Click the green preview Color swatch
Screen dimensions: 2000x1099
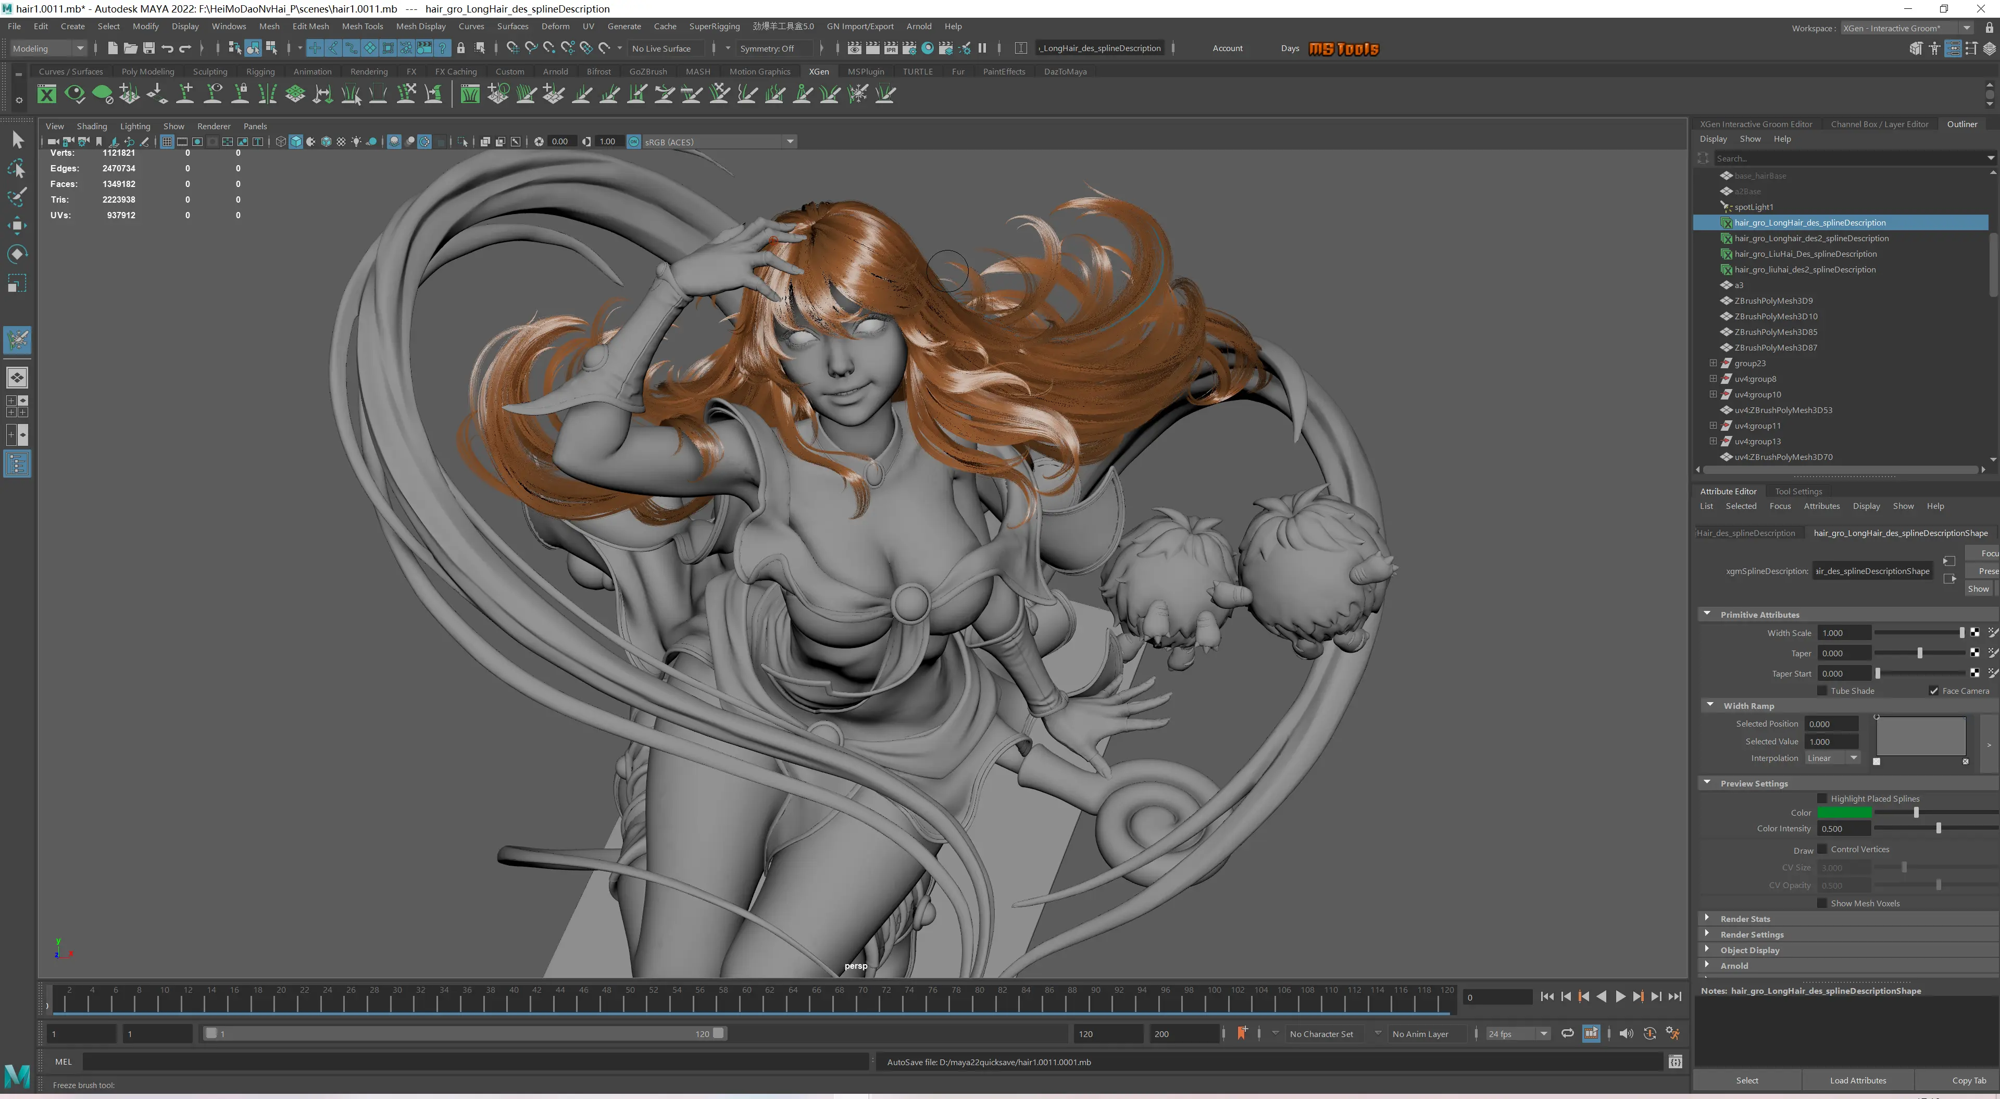point(1844,813)
